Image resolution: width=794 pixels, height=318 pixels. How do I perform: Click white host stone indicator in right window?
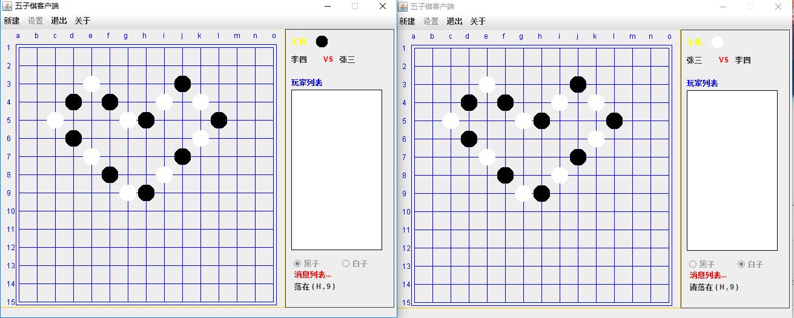[717, 42]
